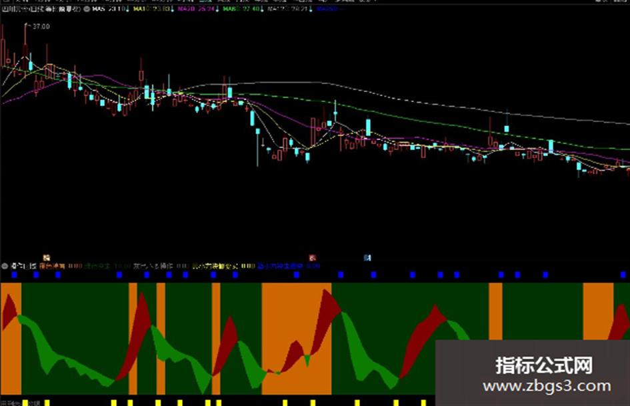Select the yellow output label in the sub-indicator legend
The width and height of the screenshot is (630, 406).
click(223, 266)
